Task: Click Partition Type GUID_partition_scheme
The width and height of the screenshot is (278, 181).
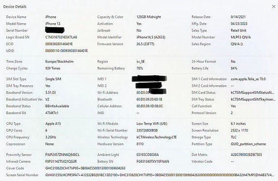Action: click(x=248, y=144)
